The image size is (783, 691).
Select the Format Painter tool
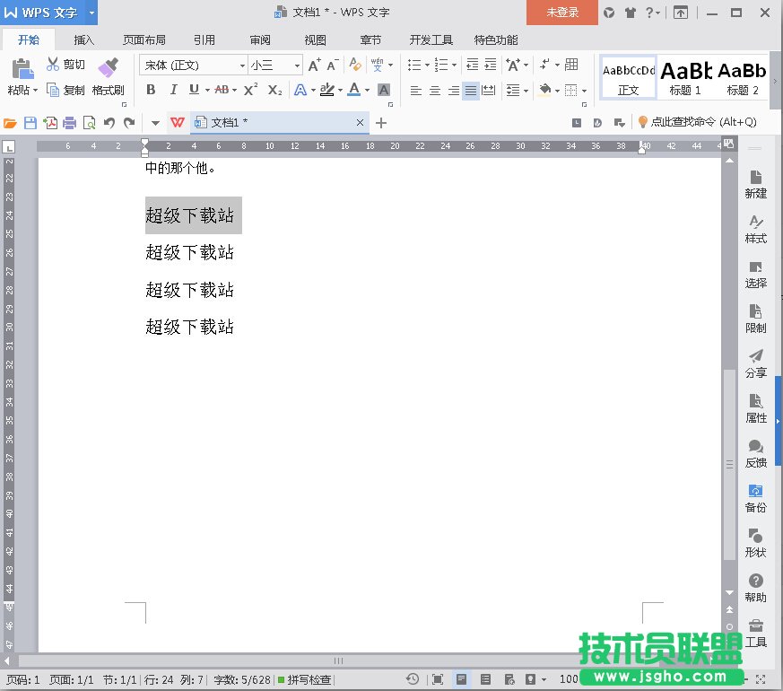click(108, 76)
